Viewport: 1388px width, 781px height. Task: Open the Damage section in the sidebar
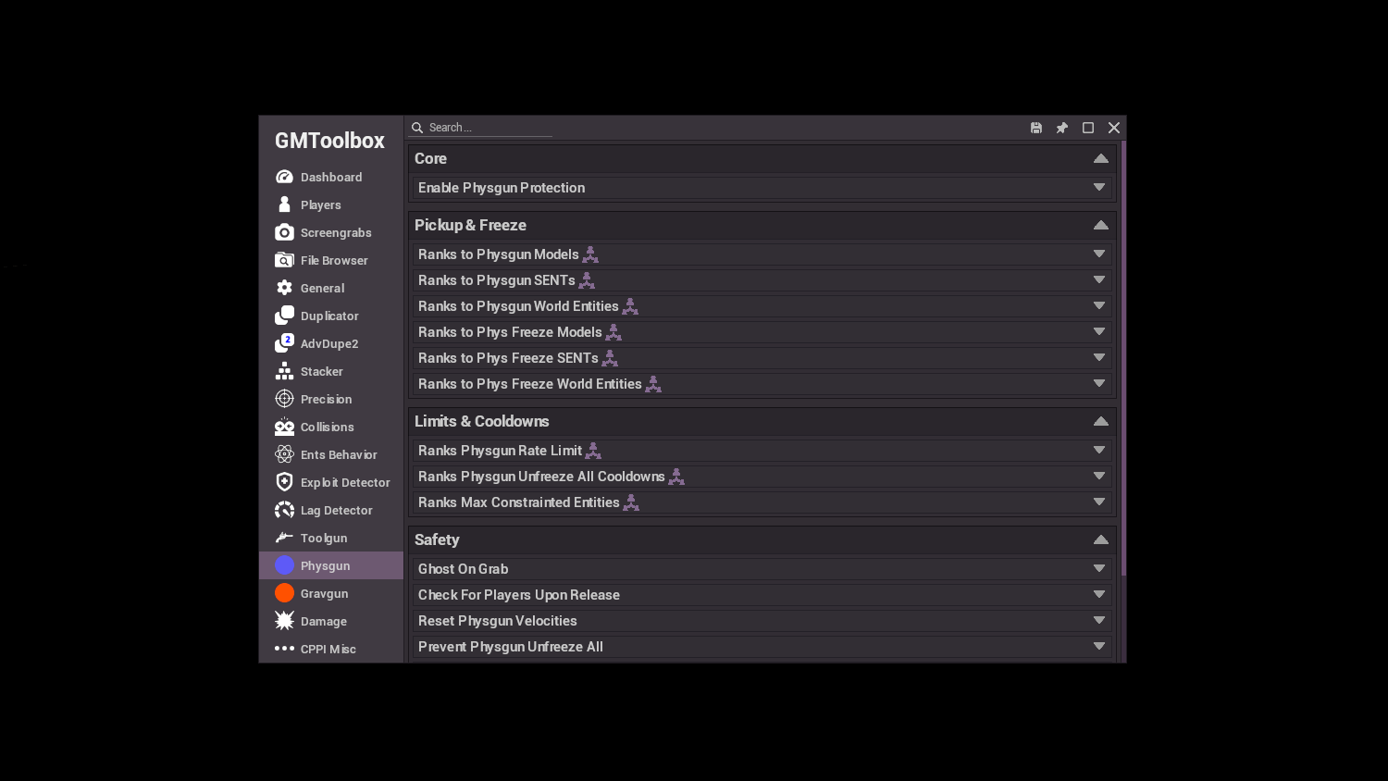(331, 621)
